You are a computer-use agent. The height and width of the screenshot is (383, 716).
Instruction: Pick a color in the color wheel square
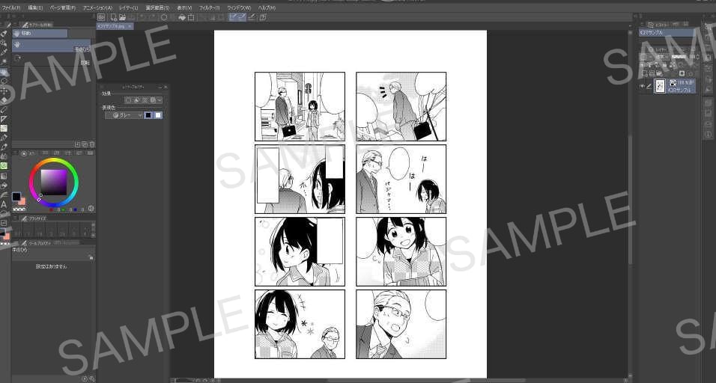[x=54, y=183]
